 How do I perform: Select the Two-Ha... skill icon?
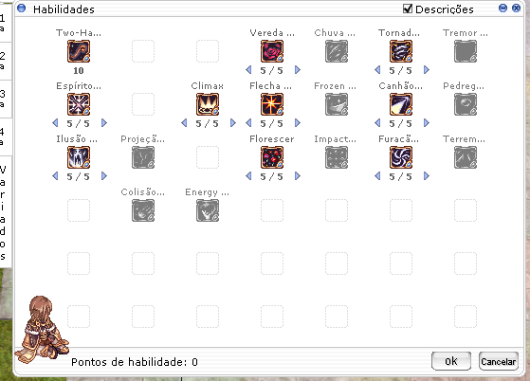pos(79,51)
